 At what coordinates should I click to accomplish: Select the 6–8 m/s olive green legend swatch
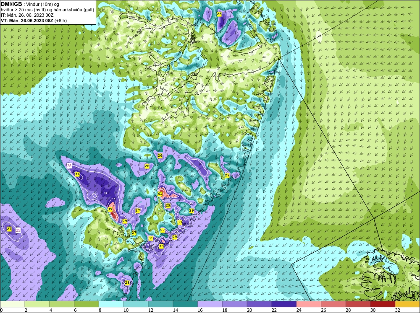(87, 304)
